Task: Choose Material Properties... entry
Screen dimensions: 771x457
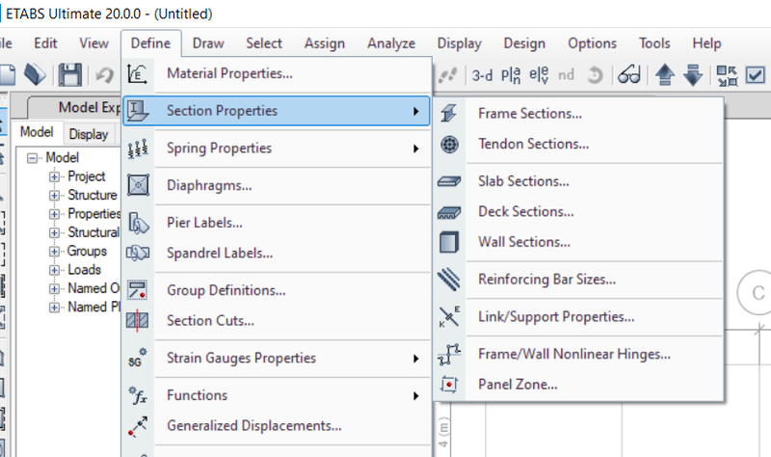Action: (x=229, y=74)
